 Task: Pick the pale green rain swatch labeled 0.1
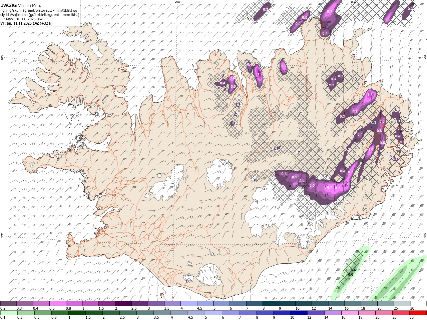9,313
